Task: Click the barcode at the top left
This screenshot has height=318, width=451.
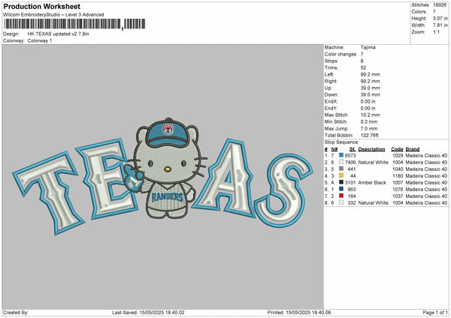Action: coord(71,25)
